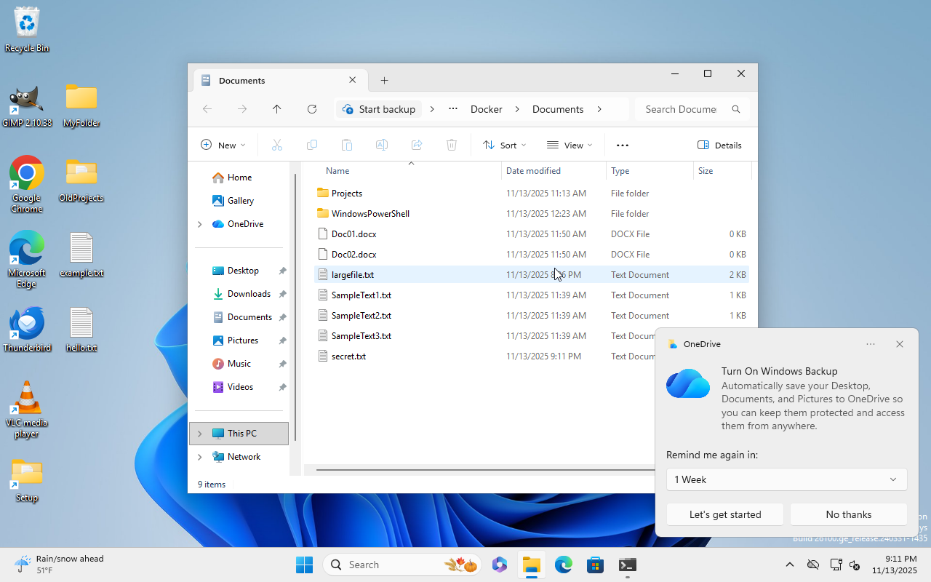Open the View menu in toolbar
Screen dimensions: 931x582
coord(570,145)
